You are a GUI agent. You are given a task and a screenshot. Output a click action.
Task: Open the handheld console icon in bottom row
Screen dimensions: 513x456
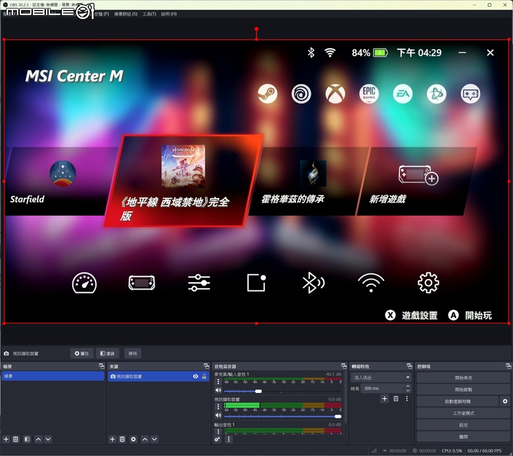(141, 283)
